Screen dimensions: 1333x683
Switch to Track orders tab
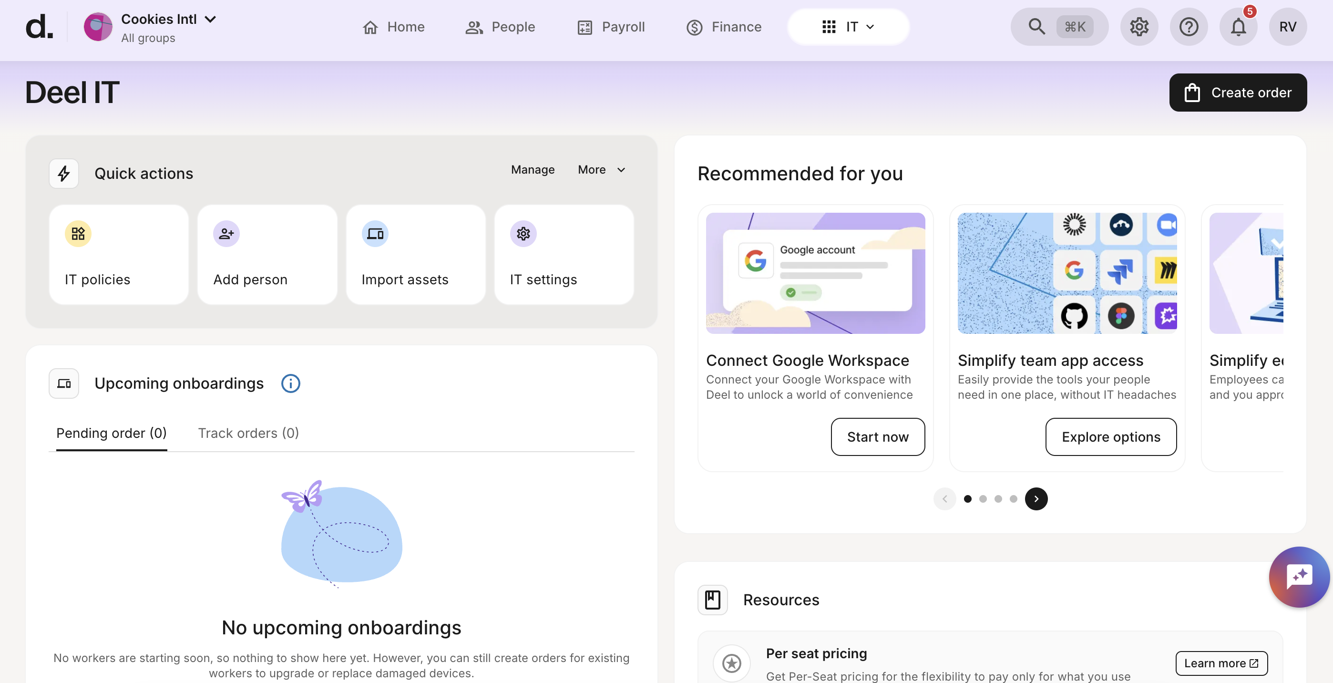[248, 433]
